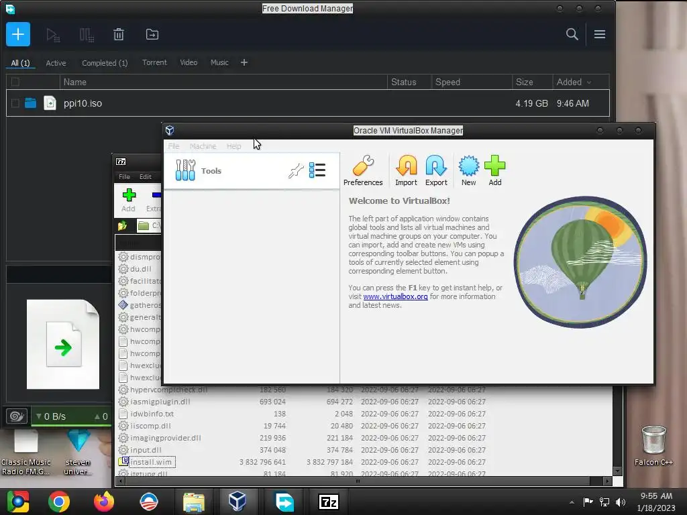The height and width of the screenshot is (515, 687).
Task: Sort downloads by Size column
Action: (532, 82)
